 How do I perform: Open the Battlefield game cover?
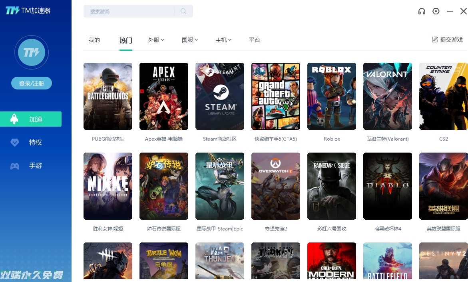point(387,261)
